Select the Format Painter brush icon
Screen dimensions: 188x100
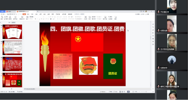click(x=10, y=17)
